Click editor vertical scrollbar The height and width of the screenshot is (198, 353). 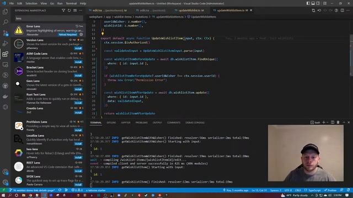pos(351,55)
